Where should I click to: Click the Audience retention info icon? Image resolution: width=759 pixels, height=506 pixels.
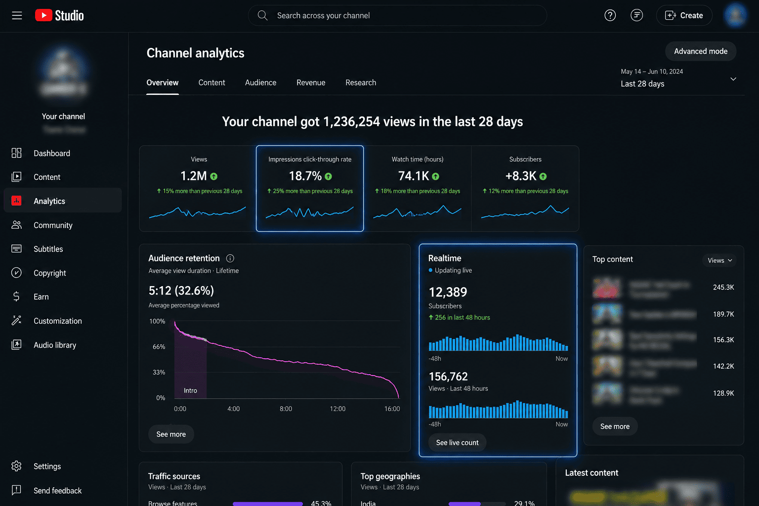pos(230,258)
